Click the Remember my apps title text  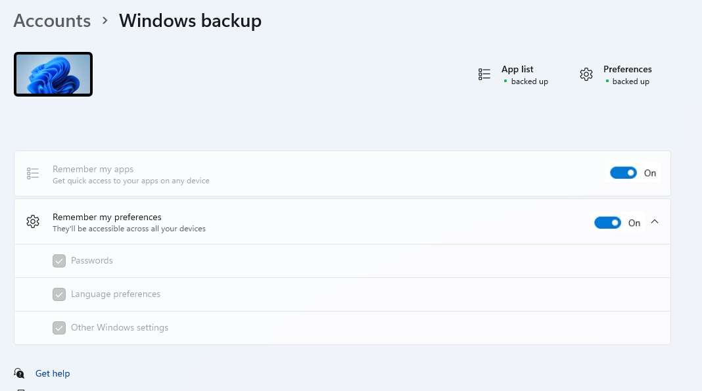93,169
